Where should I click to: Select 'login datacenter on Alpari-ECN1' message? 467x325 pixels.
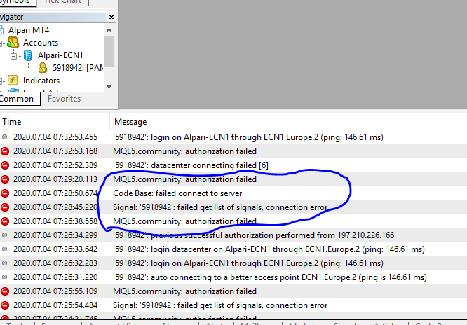(269, 249)
